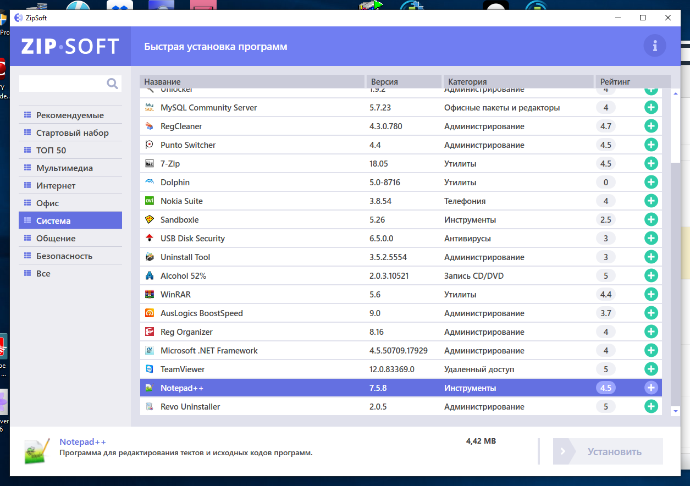Click into the search input field

(62, 84)
